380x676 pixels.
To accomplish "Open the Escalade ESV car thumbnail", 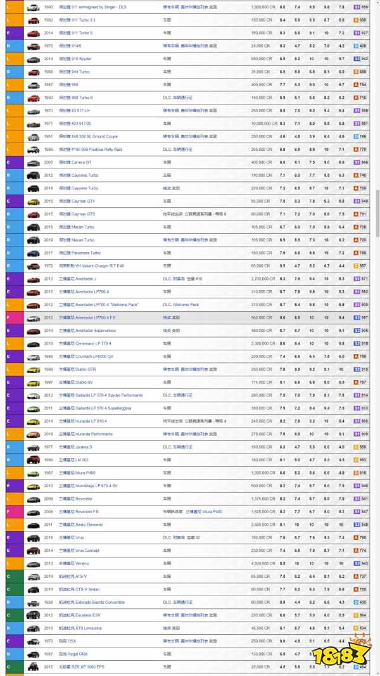I will click(33, 615).
